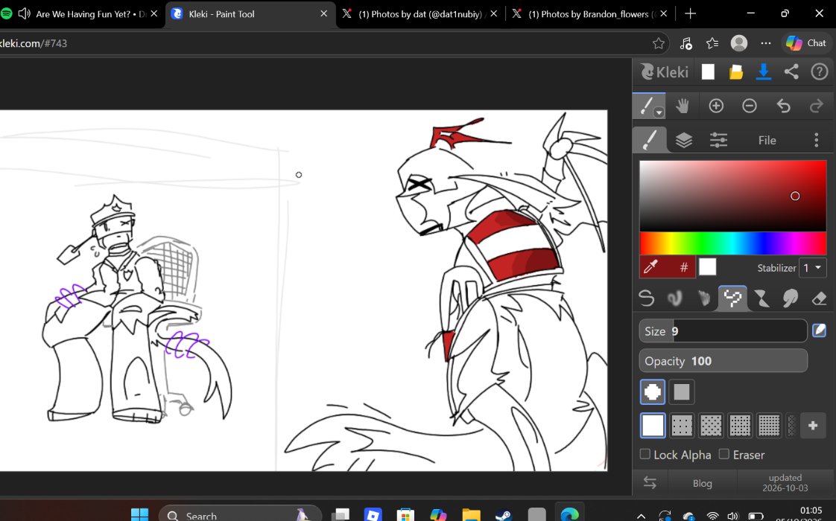This screenshot has width=836, height=521.
Task: Select the eraser brush type
Action: tap(820, 298)
